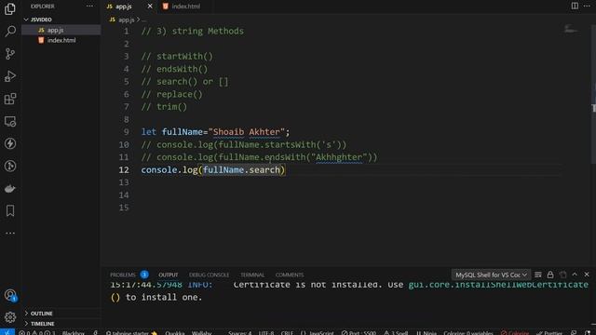Viewport: 596px width, 335px height.
Task: Open output log file in editor
Action: coord(562,275)
